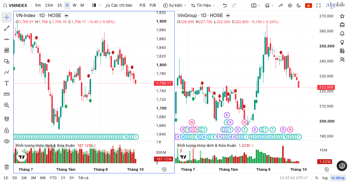Open the watchlist star icon
The image size is (348, 182).
[x=342, y=16]
